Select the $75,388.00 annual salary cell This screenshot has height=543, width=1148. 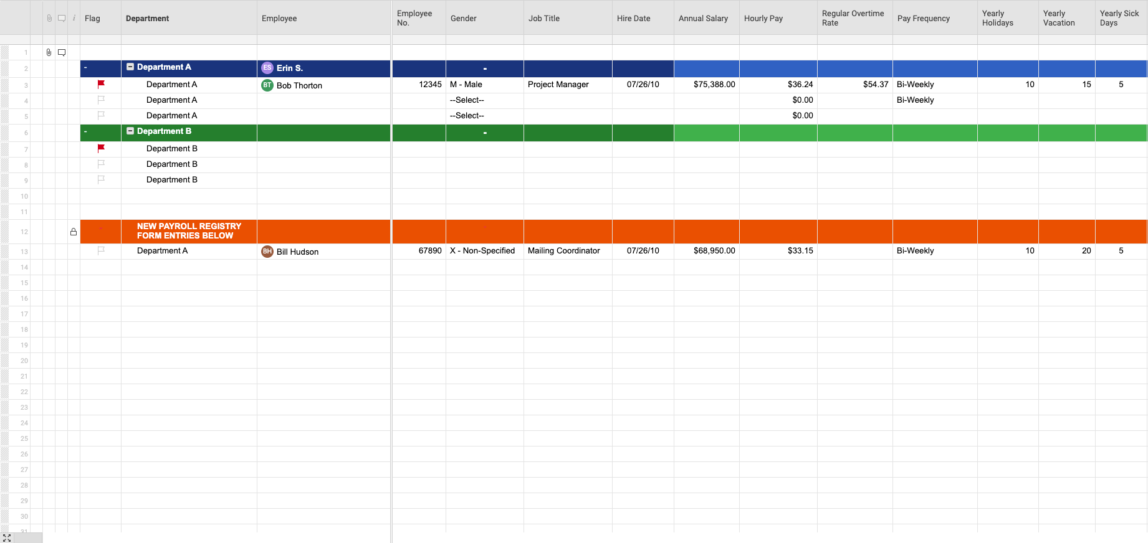pos(707,85)
